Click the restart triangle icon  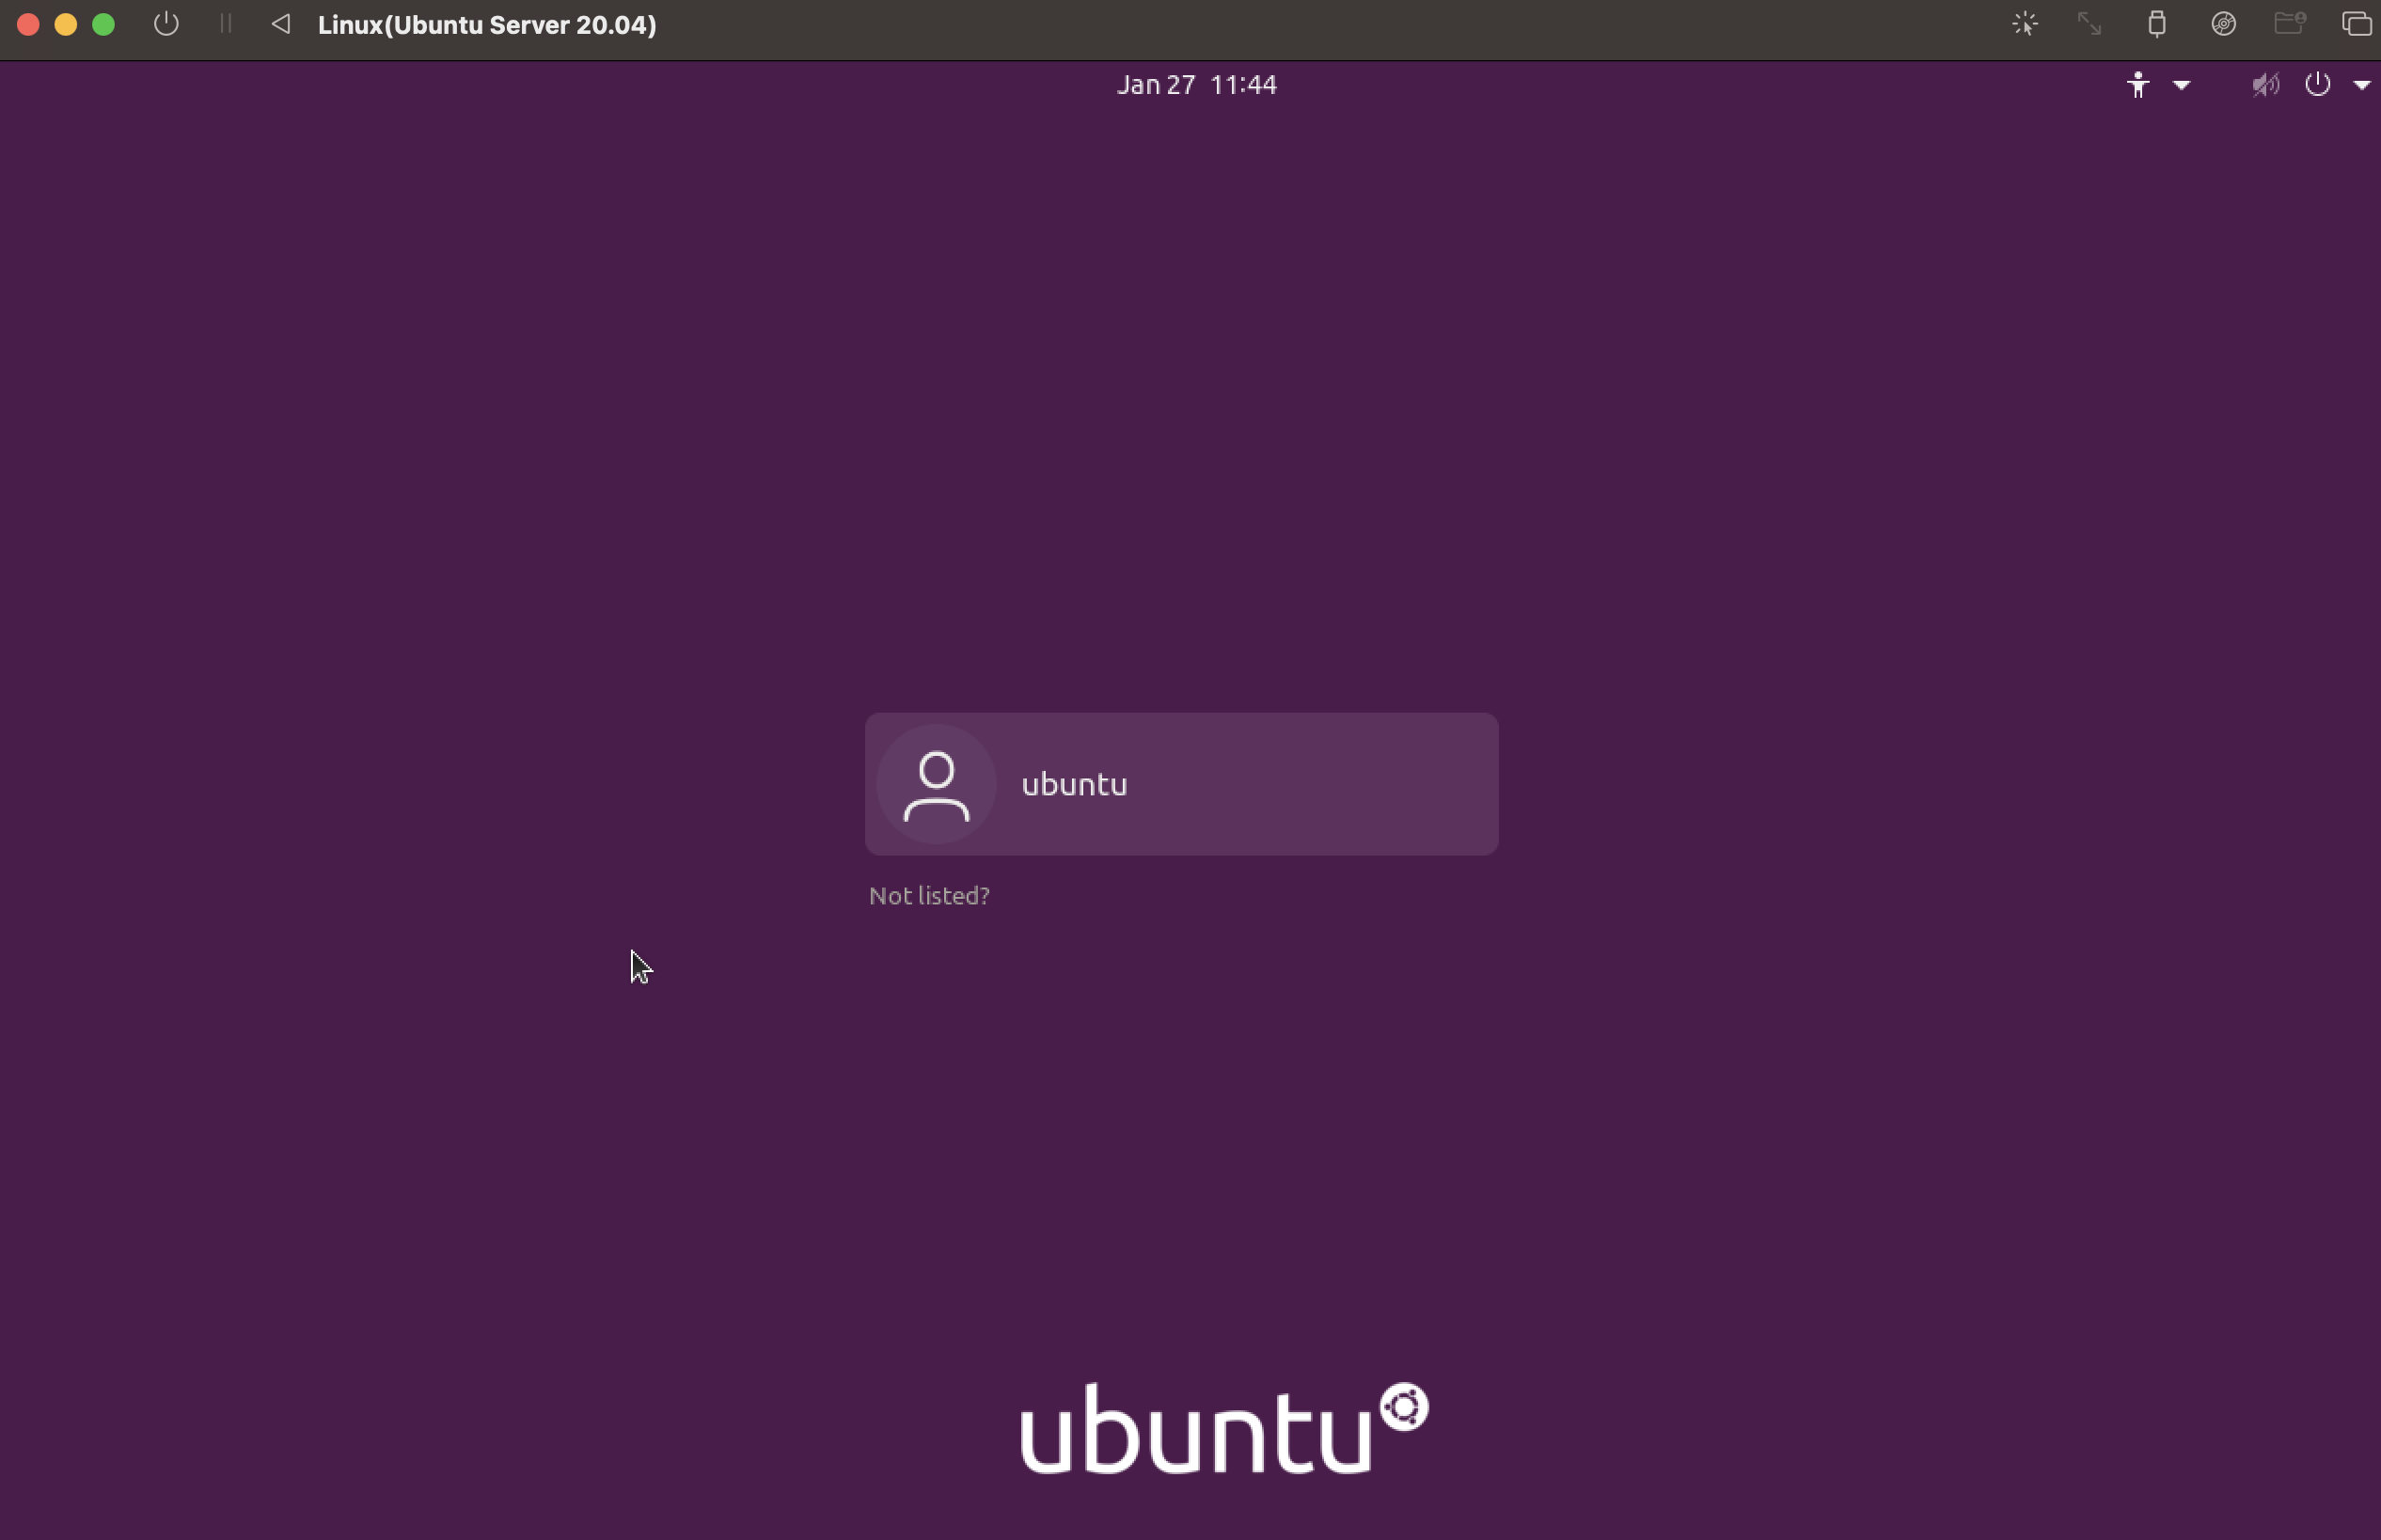point(281,24)
